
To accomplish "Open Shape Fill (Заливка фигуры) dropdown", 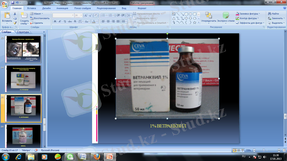I will point(248,14).
